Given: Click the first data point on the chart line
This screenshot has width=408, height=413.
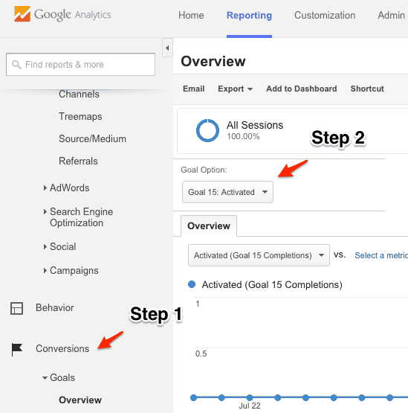Looking at the screenshot, I should [x=194, y=397].
